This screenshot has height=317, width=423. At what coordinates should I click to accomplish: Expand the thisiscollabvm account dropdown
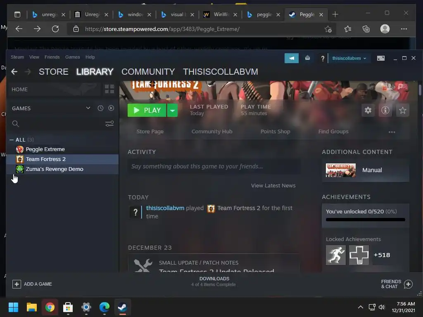(x=349, y=58)
